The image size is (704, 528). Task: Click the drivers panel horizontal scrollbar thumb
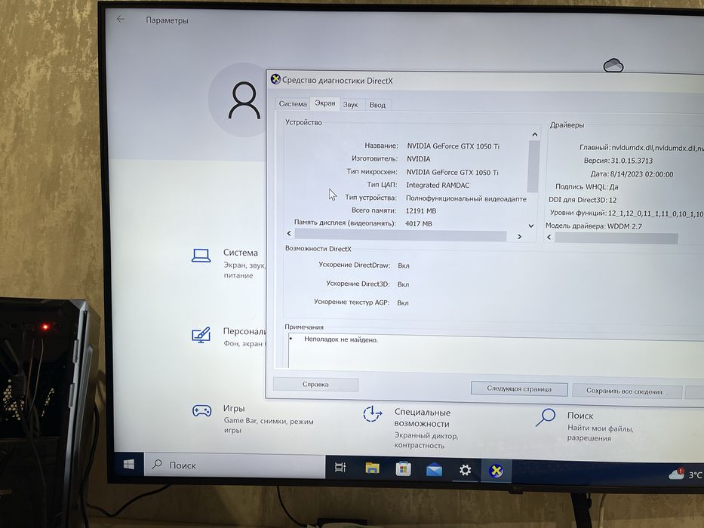pos(616,238)
